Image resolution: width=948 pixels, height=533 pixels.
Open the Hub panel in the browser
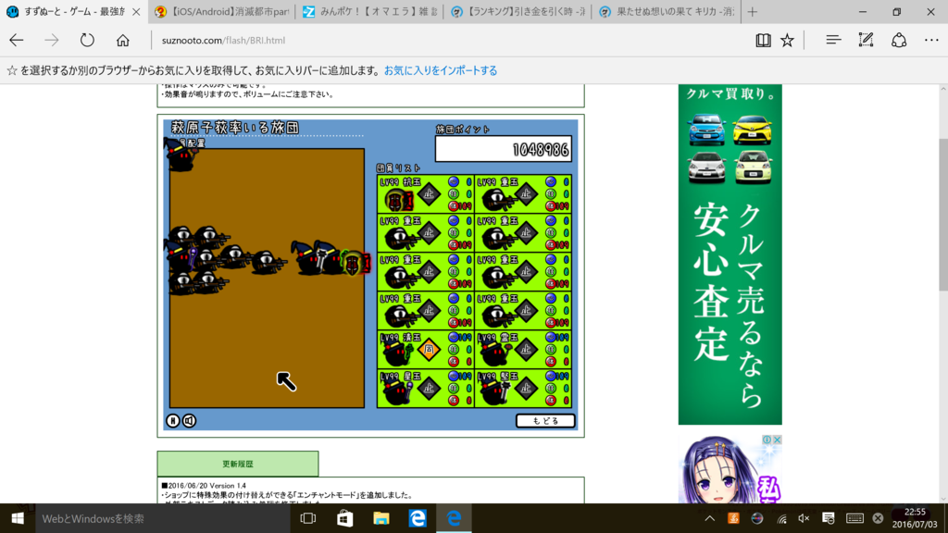833,41
